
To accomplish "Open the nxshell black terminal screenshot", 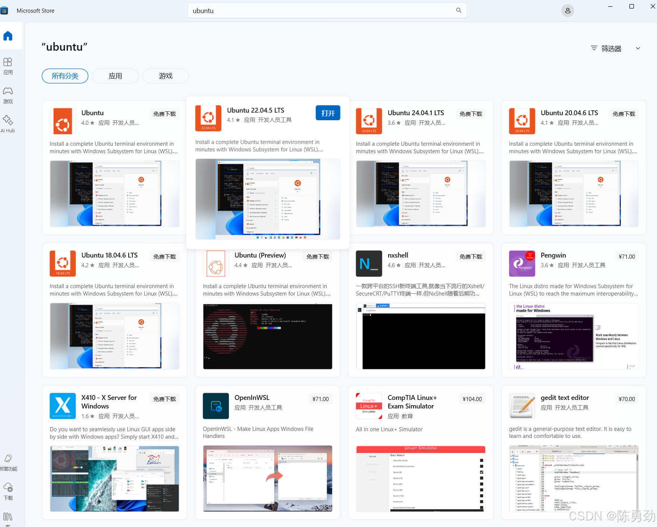I will click(421, 337).
